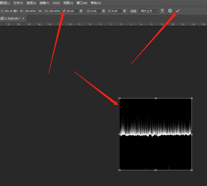Click the top-left transform handle
The image size is (207, 186).
pos(120,98)
